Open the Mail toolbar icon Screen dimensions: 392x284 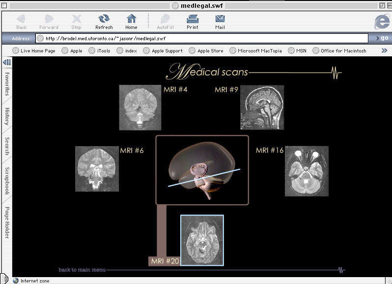pyautogui.click(x=220, y=19)
